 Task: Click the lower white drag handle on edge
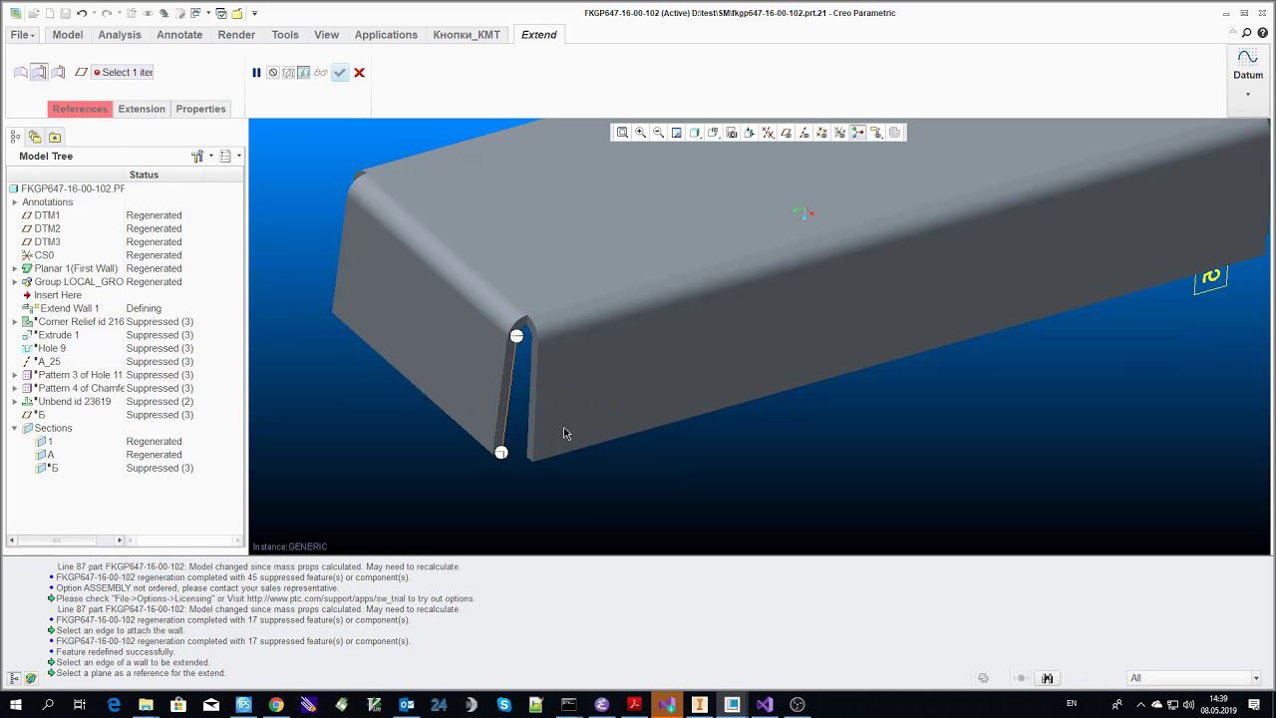point(501,453)
